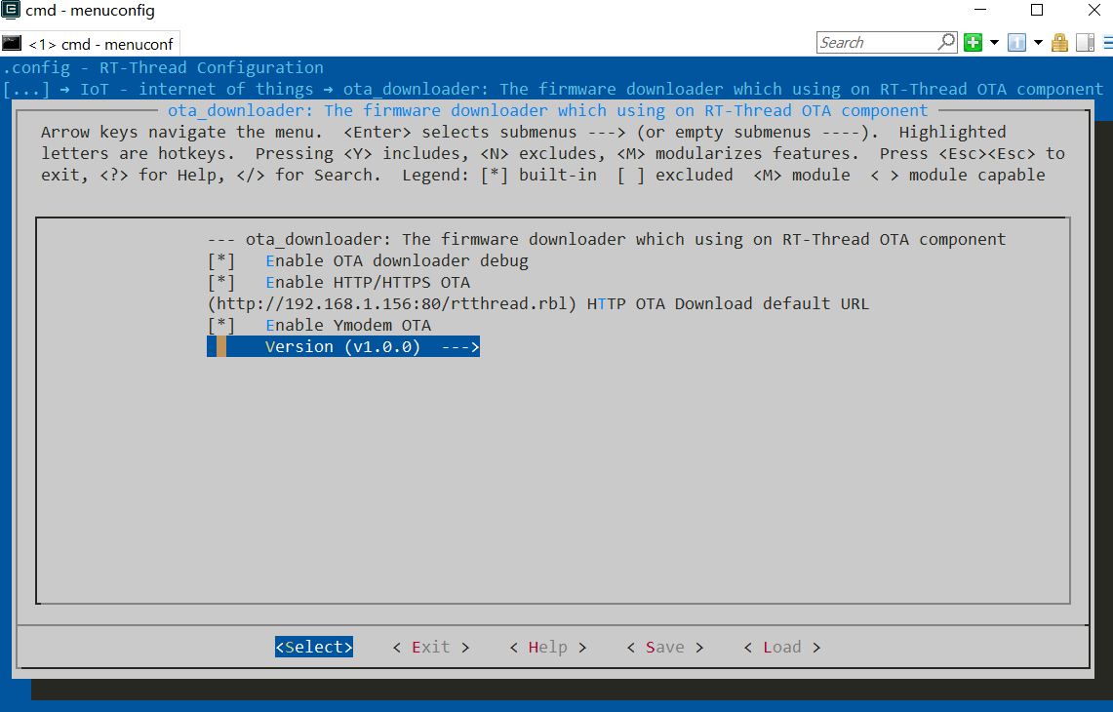Click the search magnifier icon

coord(946,42)
